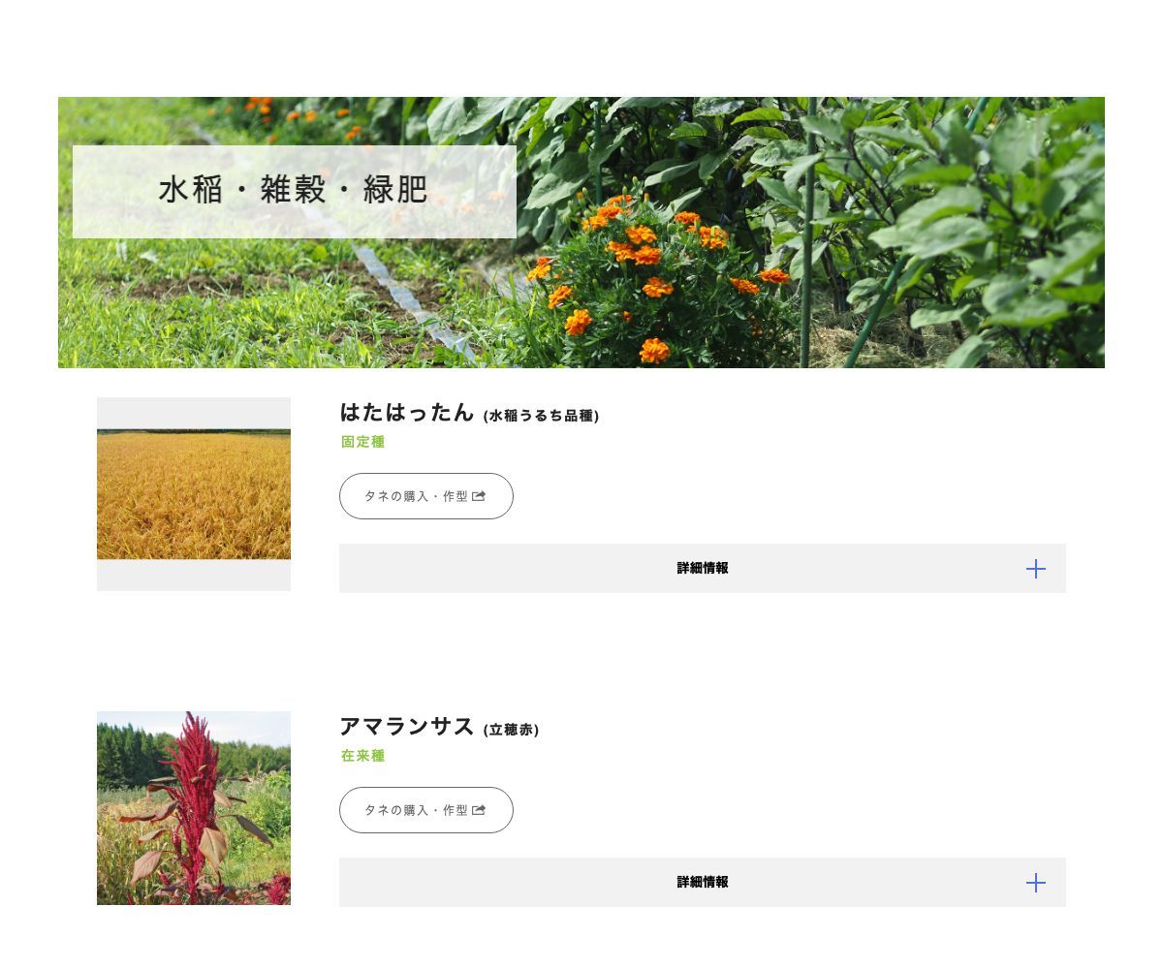Image resolution: width=1163 pixels, height=969 pixels.
Task: Click the green 固定種 seed type tag
Action: coord(361,442)
